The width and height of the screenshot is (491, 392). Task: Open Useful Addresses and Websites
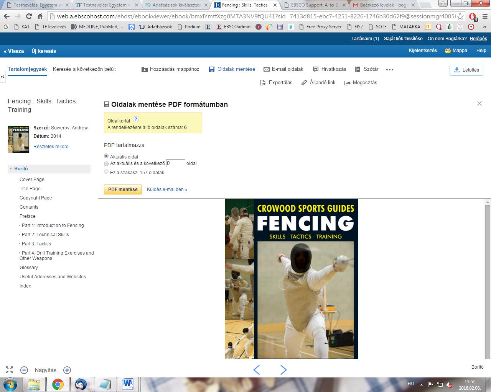(53, 277)
